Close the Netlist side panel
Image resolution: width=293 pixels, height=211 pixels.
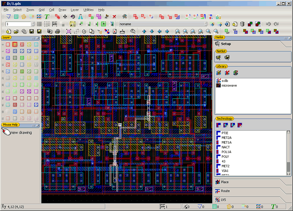[x=290, y=38]
